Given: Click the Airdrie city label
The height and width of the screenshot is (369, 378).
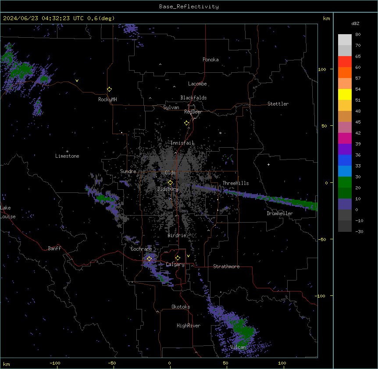Looking at the screenshot, I should [x=177, y=235].
